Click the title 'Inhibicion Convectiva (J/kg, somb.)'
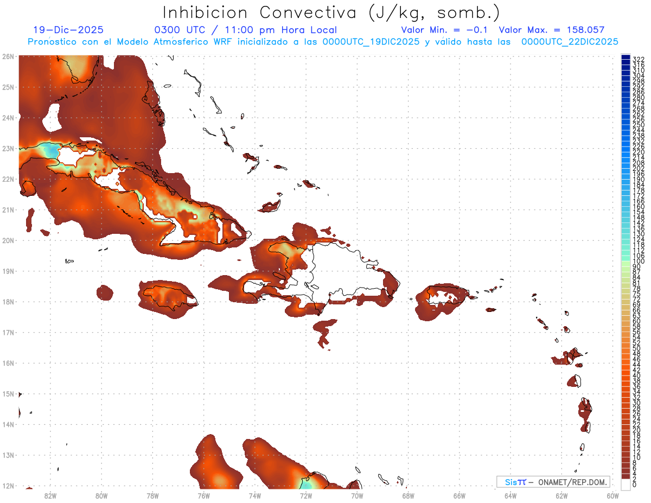 point(331,12)
